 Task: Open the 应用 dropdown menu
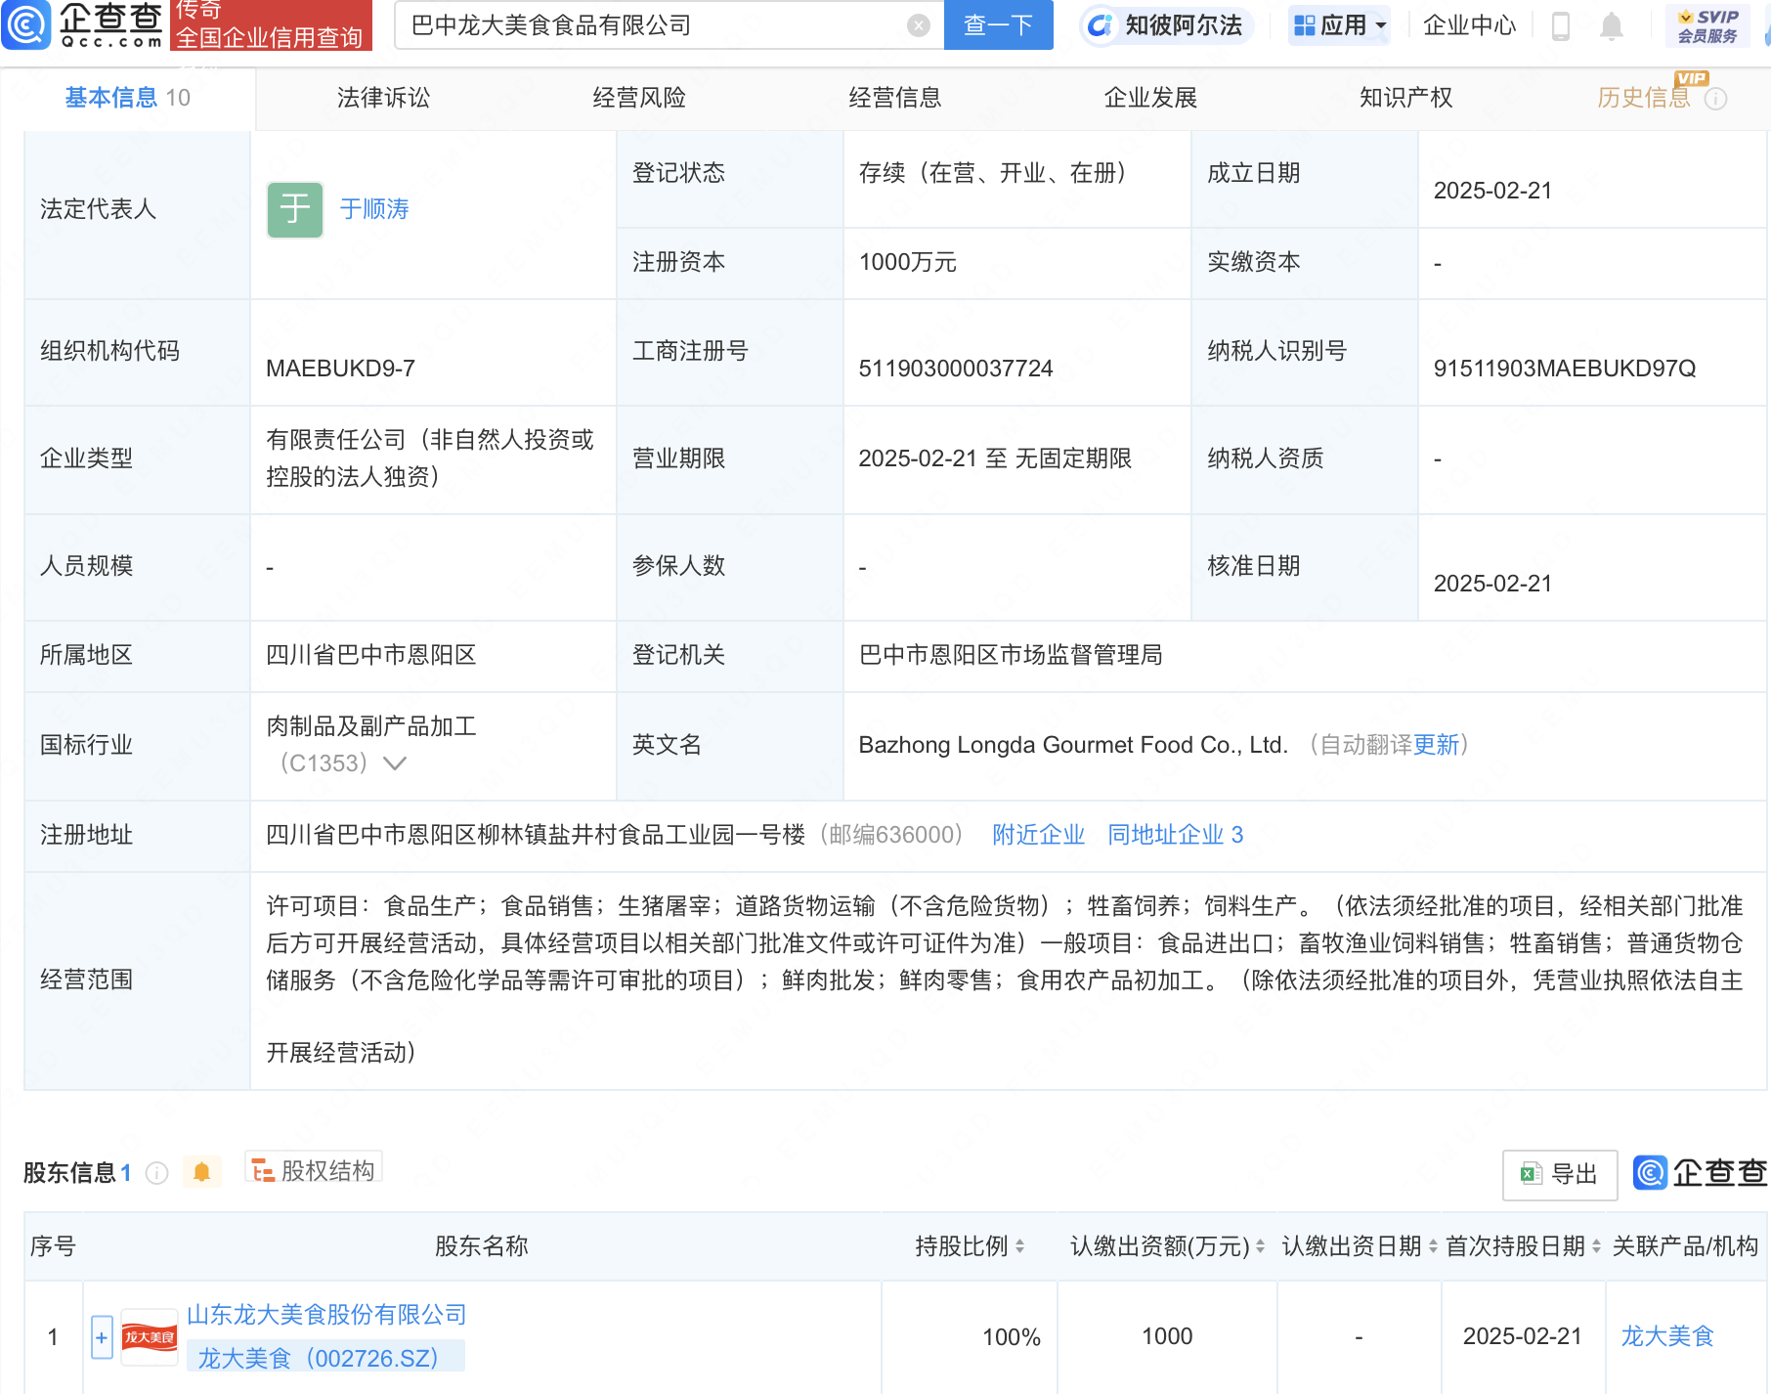coord(1339,25)
